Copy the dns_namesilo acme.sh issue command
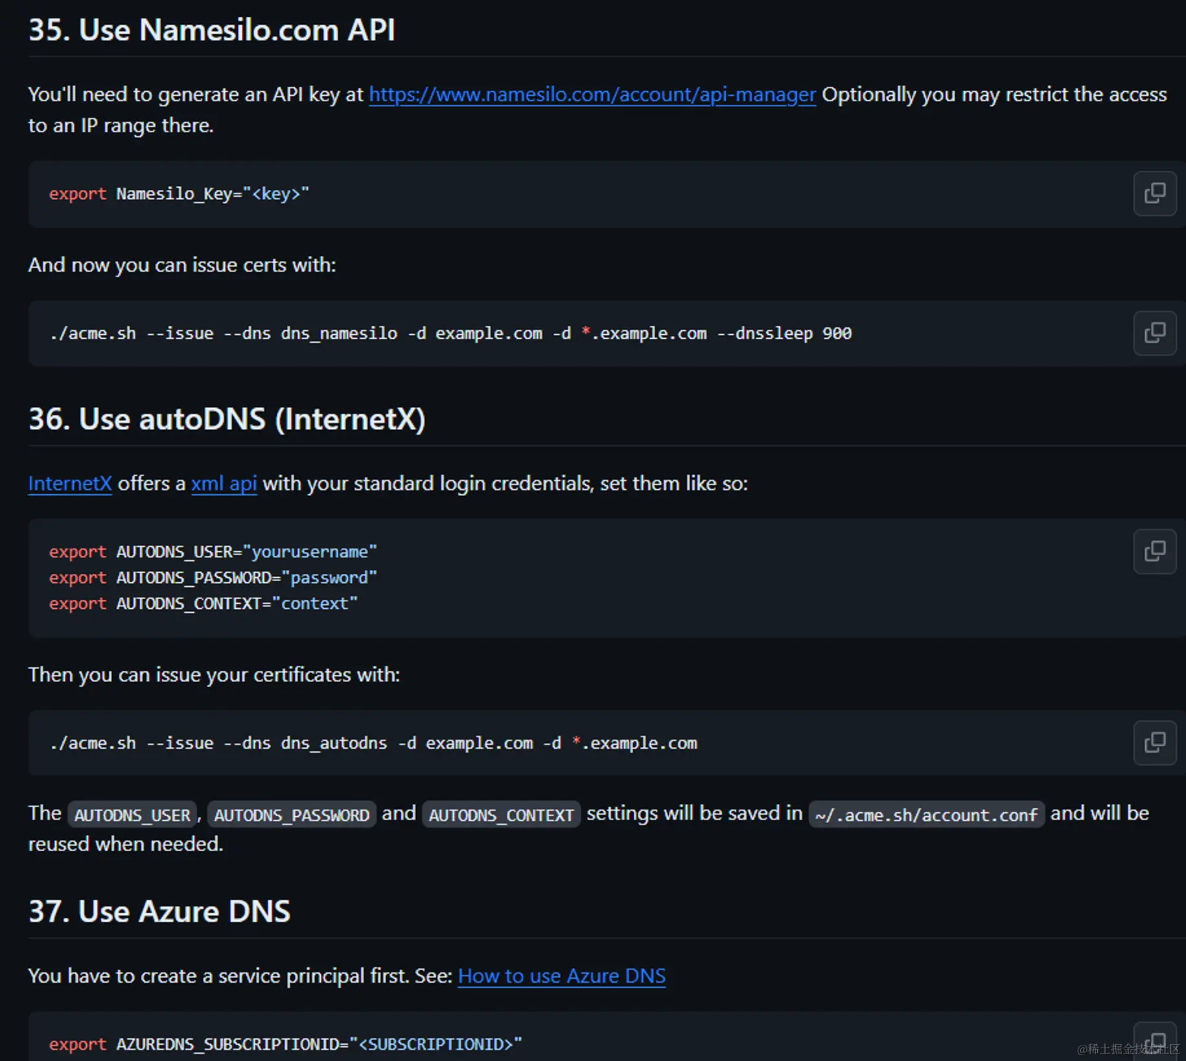 1155,333
